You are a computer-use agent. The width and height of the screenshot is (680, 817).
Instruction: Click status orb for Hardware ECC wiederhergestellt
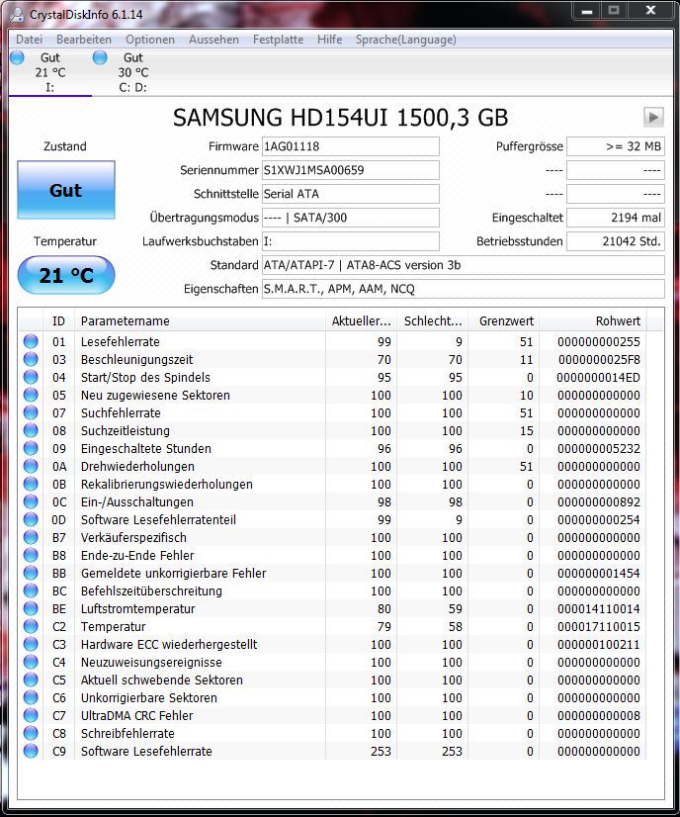click(31, 644)
